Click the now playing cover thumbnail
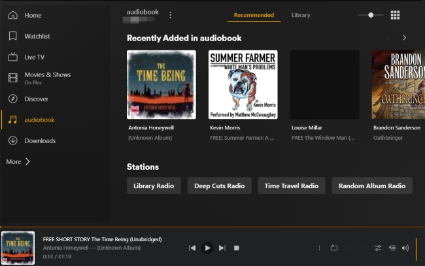Image resolution: width=425 pixels, height=266 pixels. tap(18, 248)
